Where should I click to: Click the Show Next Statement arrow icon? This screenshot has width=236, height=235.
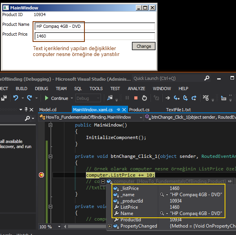click(x=168, y=98)
